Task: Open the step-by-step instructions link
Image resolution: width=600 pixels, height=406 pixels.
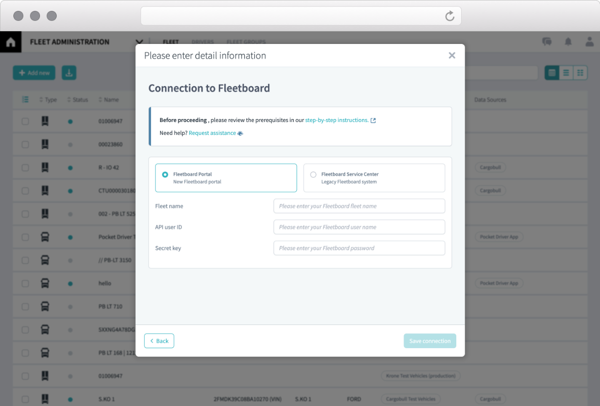Action: tap(337, 120)
